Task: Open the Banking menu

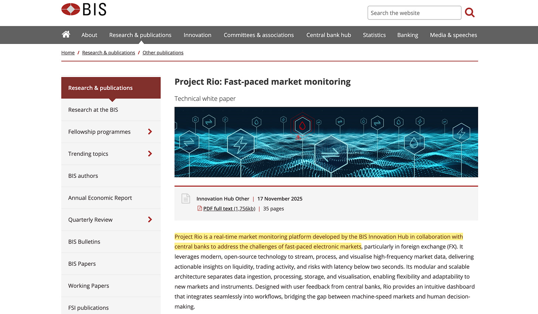Action: 408,35
